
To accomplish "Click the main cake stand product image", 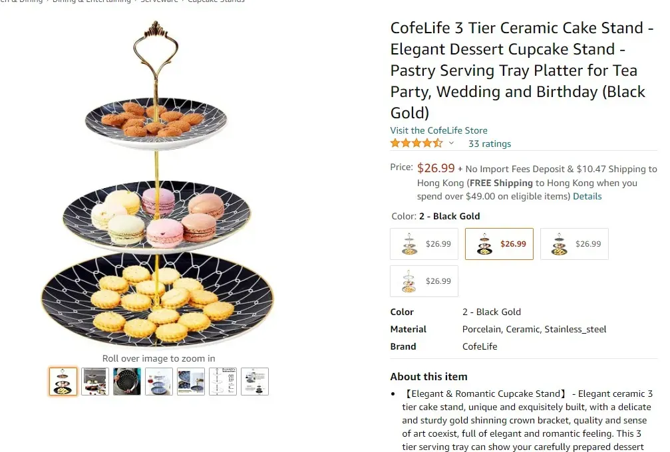I will tap(157, 183).
